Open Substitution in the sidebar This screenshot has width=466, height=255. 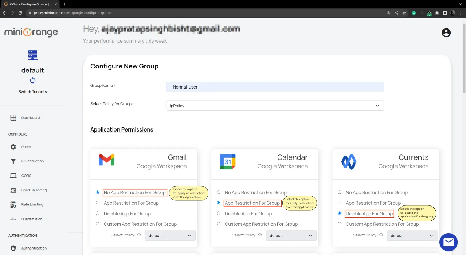tap(32, 219)
